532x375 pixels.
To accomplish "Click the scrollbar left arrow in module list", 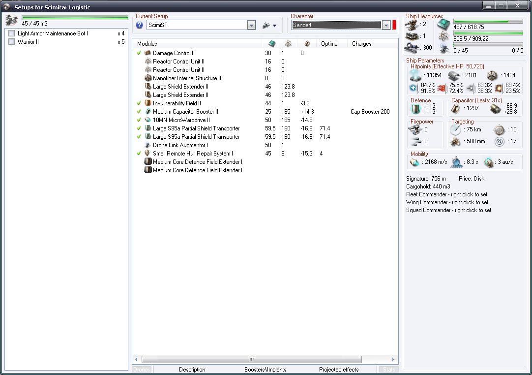I will (136, 359).
